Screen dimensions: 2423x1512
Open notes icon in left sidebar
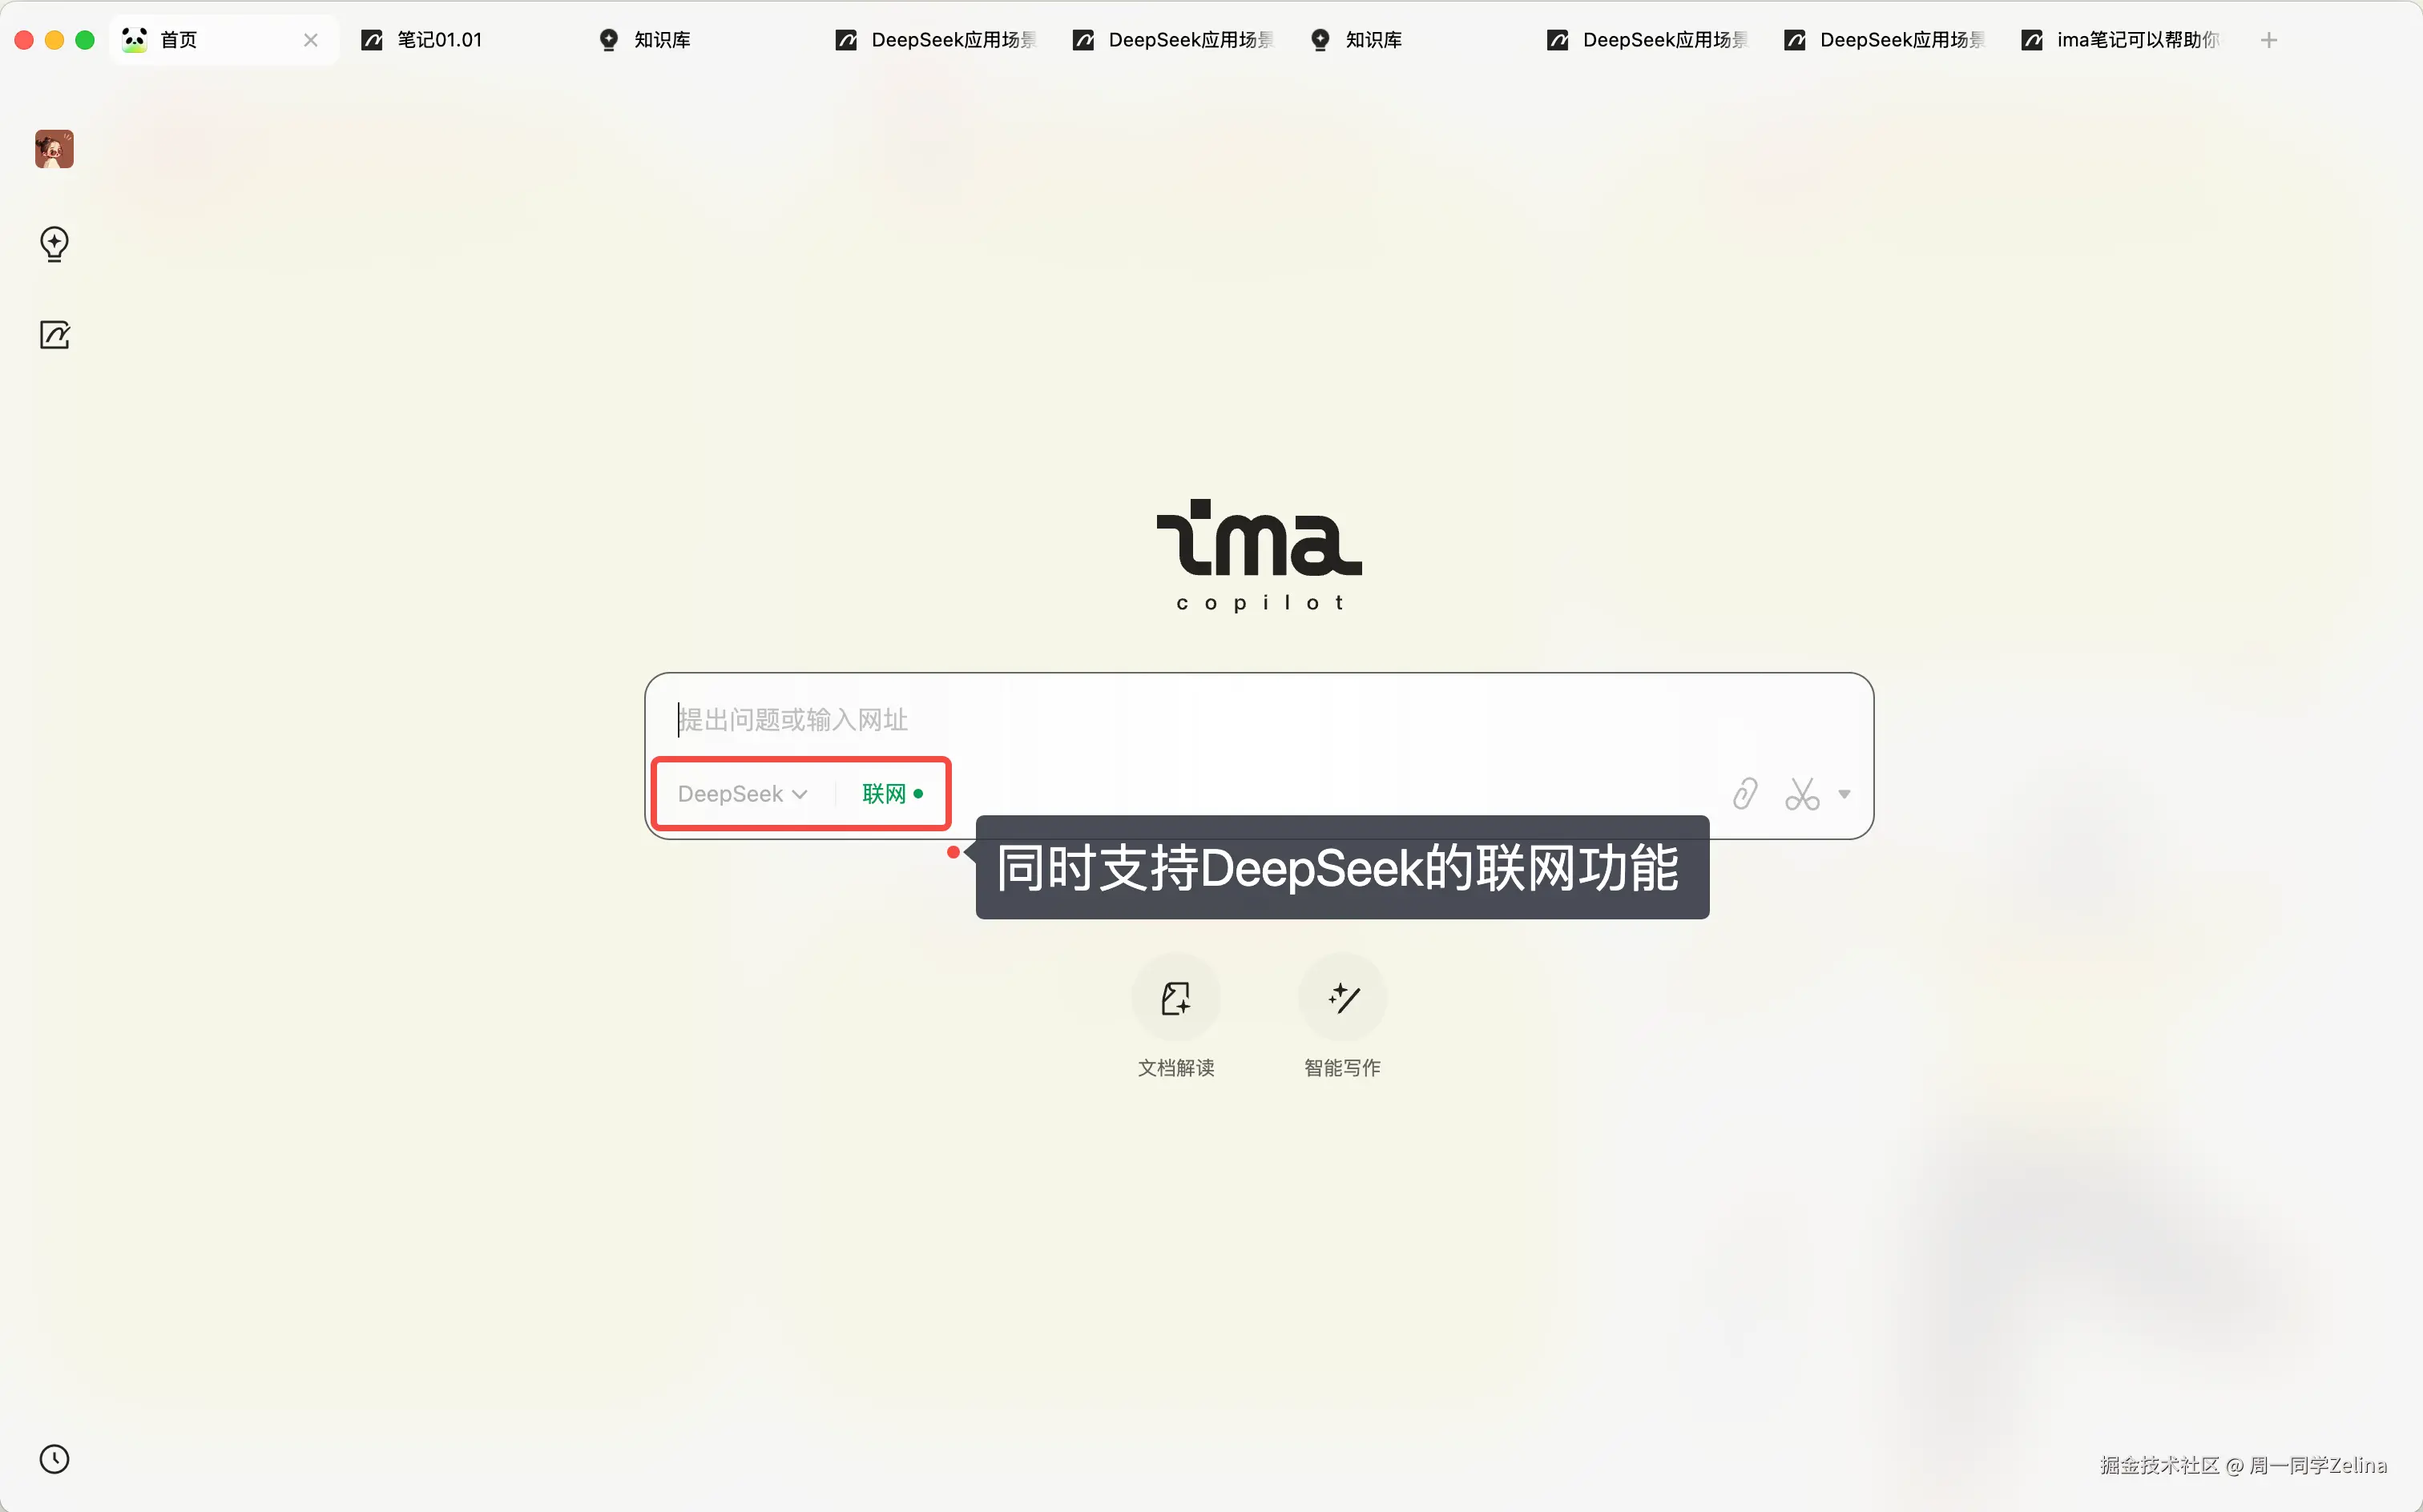[54, 335]
